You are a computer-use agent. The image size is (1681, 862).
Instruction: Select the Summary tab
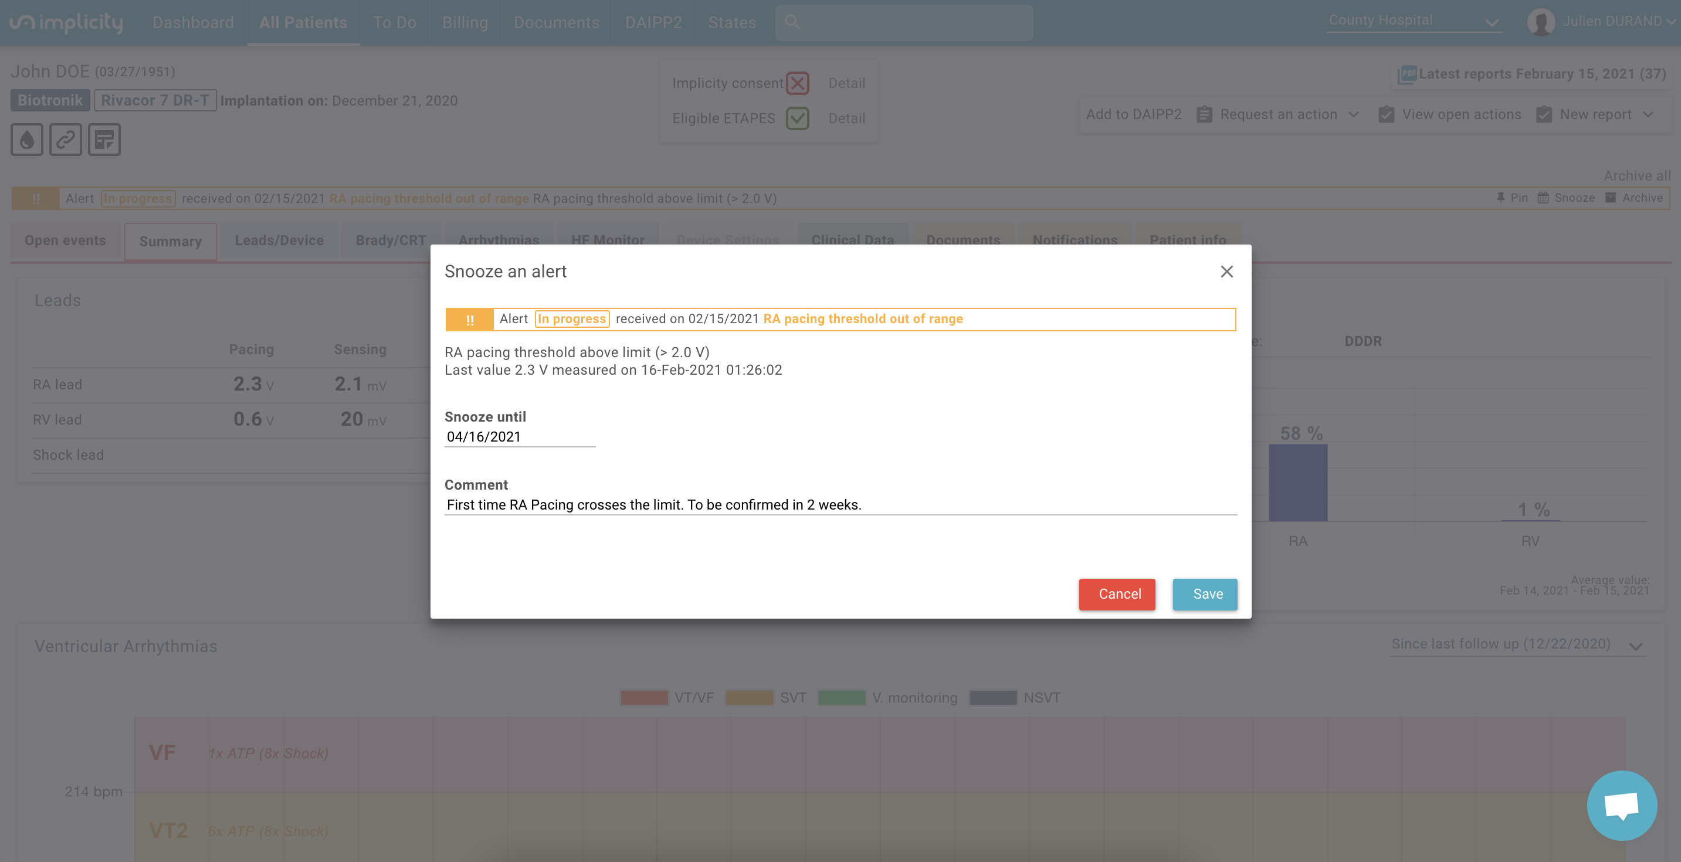(170, 242)
